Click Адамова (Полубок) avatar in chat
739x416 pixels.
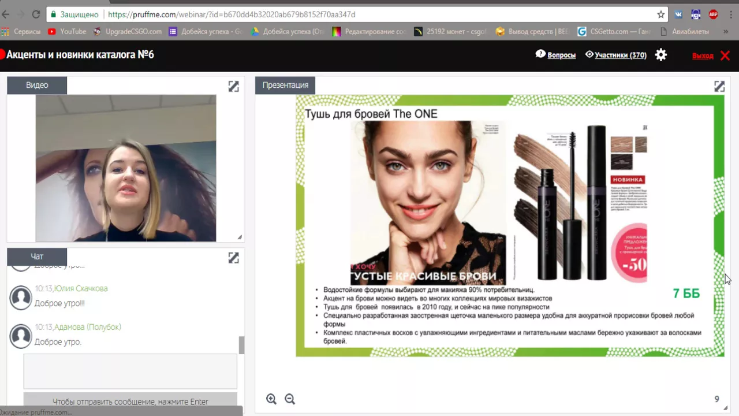tap(21, 336)
